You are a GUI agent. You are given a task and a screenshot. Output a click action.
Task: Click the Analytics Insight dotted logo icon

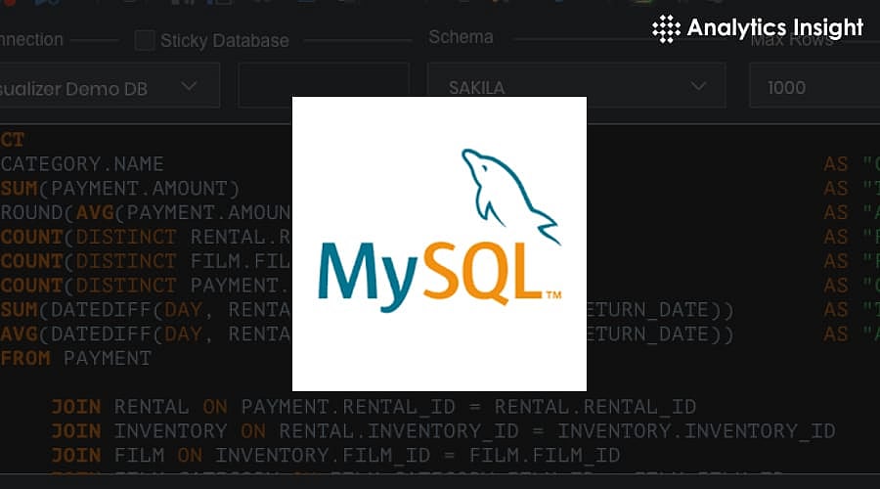point(667,27)
